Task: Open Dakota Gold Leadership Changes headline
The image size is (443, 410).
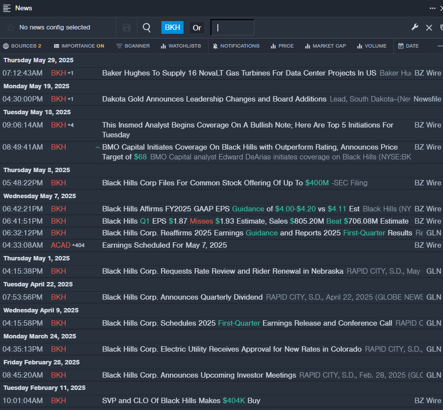Action: point(214,99)
